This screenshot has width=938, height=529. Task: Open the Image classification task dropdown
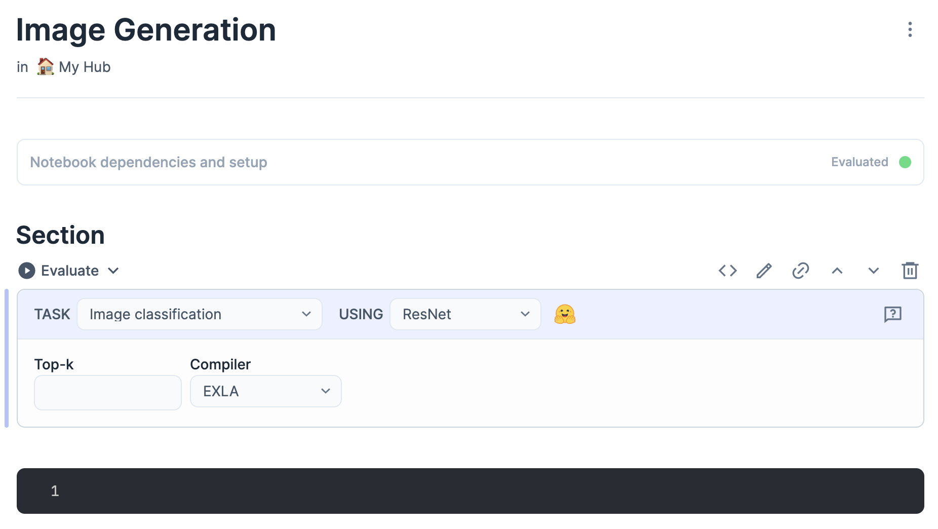[x=200, y=314]
